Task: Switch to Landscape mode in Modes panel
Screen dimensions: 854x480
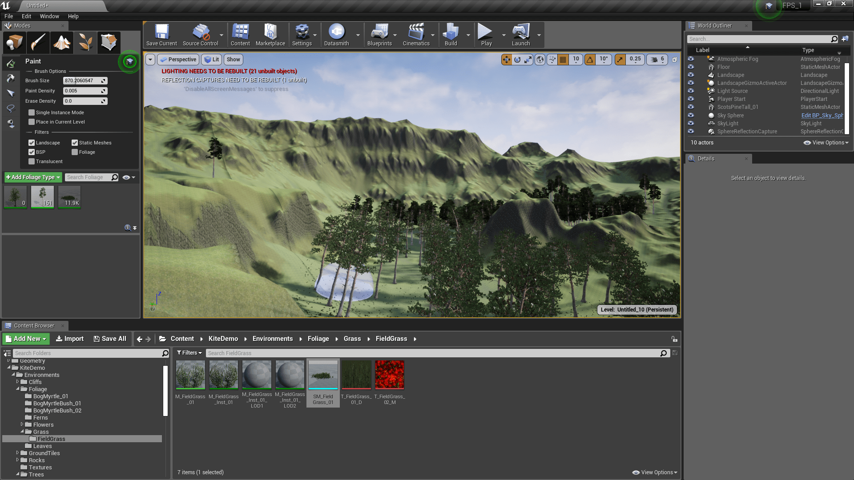Action: tap(61, 42)
